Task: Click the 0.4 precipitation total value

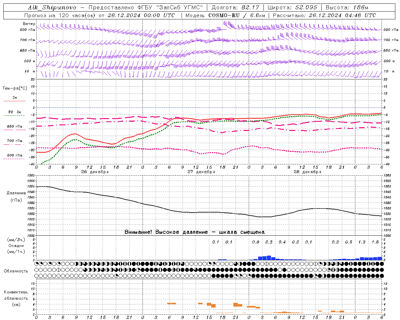Action: click(x=282, y=242)
